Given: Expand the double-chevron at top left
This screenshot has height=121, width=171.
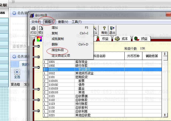Looking at the screenshot, I should point(13,2).
